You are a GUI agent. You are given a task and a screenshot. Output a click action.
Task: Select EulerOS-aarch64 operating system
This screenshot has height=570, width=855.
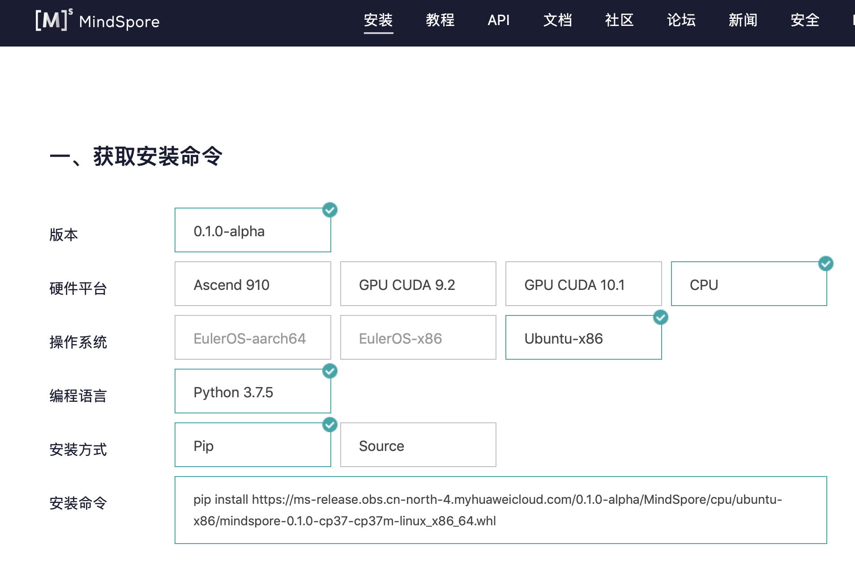(x=253, y=337)
